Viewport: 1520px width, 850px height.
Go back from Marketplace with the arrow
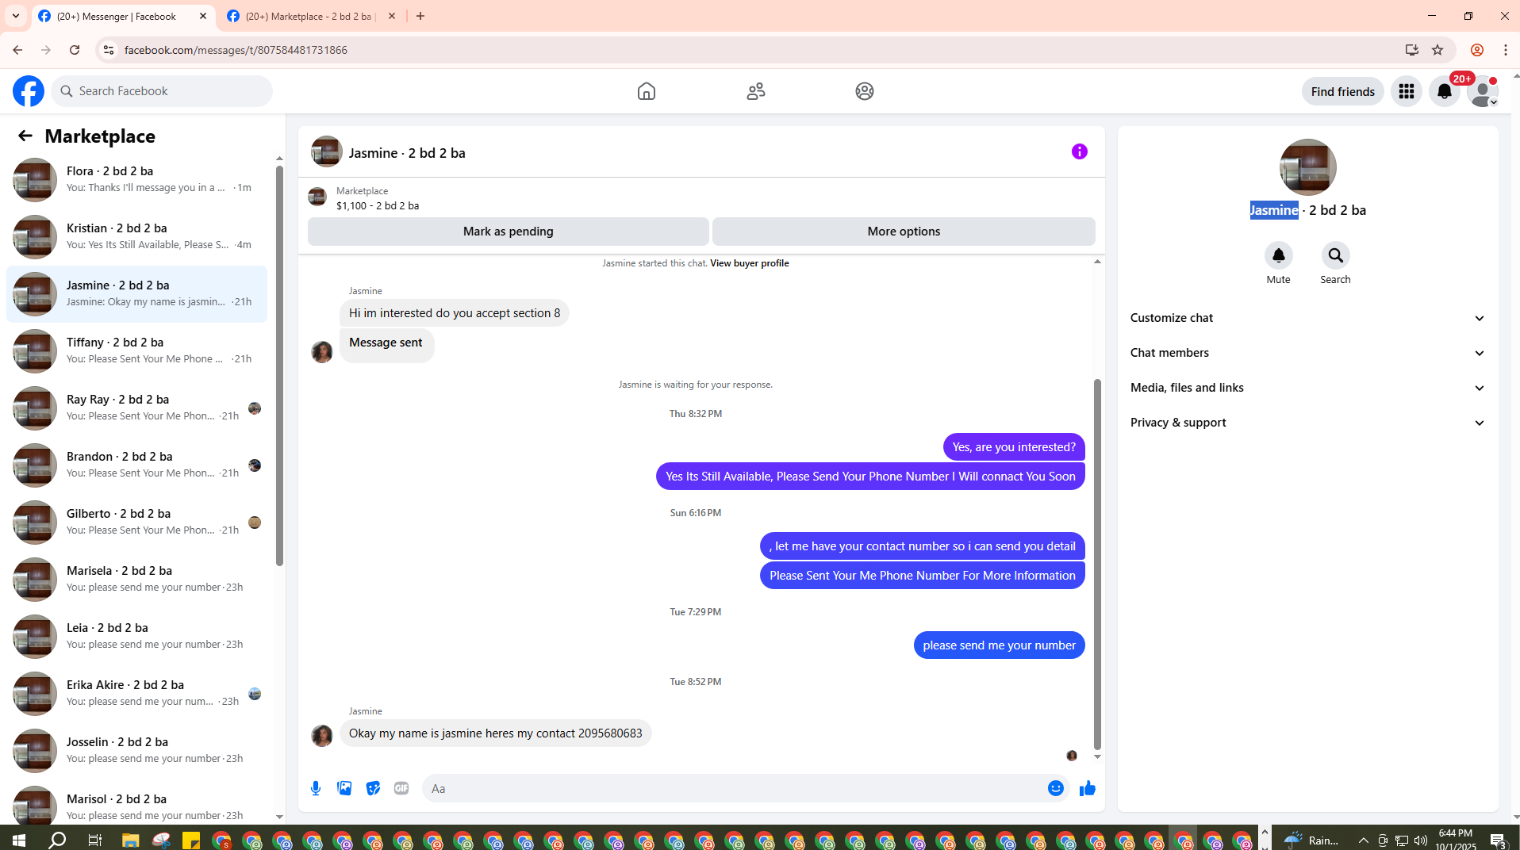click(x=25, y=136)
